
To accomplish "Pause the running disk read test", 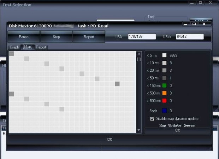I will [x=24, y=37].
